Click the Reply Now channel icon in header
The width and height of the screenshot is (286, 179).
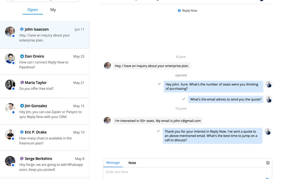click(x=179, y=11)
